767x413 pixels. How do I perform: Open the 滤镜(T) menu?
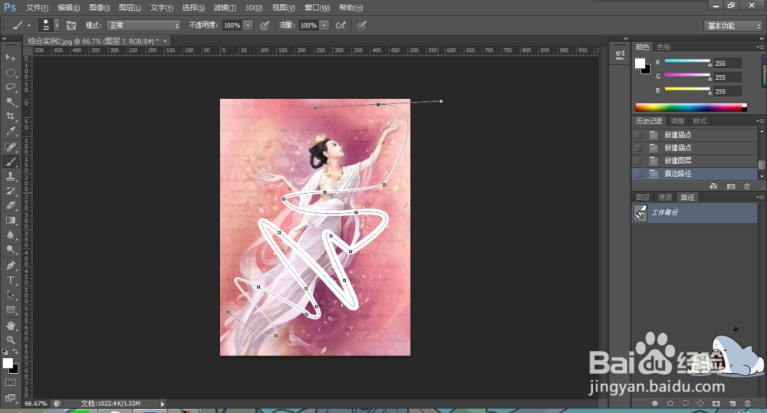(x=225, y=8)
